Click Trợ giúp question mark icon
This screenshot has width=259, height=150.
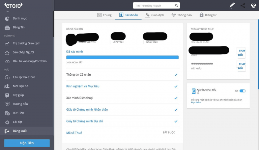[x=7, y=95]
